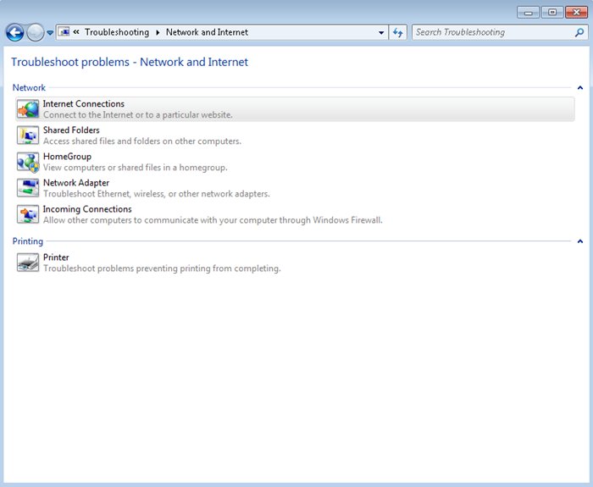
Task: Click the Shared Folders icon
Action: (x=28, y=136)
